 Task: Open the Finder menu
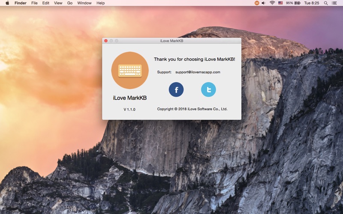[21, 3]
